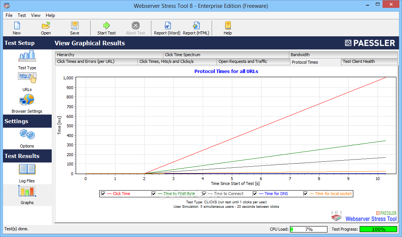Open Options gears in sidebar
This screenshot has height=237, width=402.
tap(27, 139)
